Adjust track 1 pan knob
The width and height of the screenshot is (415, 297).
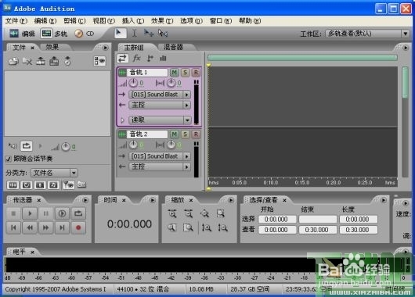[171, 83]
